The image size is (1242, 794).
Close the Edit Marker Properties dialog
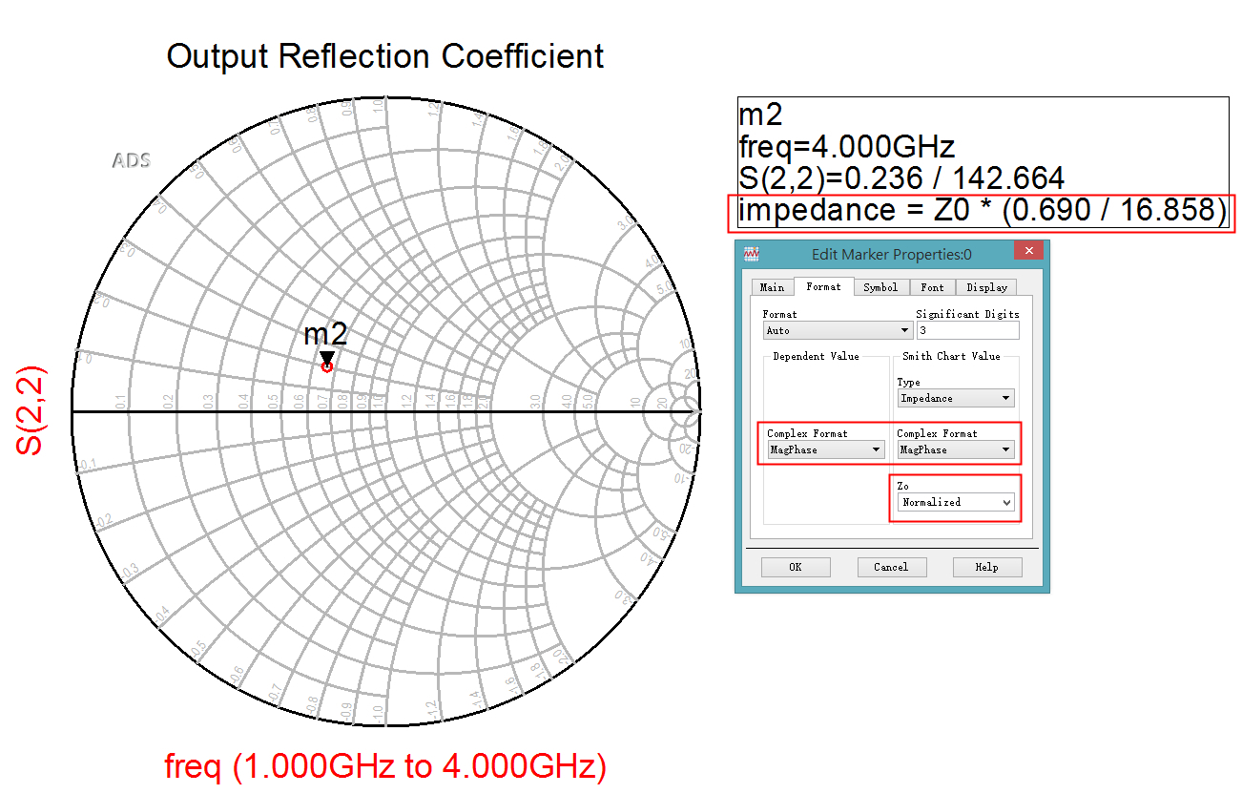[1028, 251]
